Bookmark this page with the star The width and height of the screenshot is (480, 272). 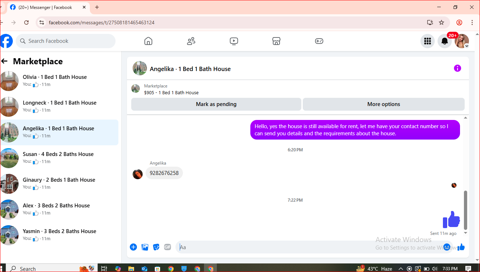click(441, 22)
